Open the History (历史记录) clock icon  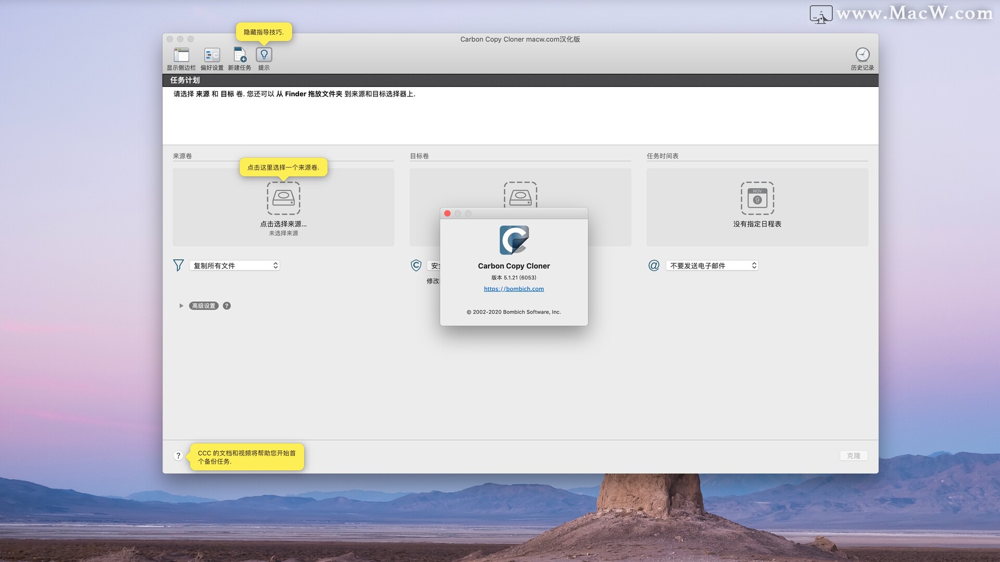pyautogui.click(x=863, y=55)
